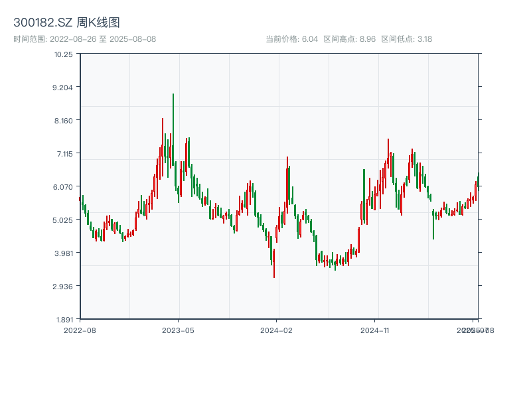Click the y-axis value 7.115
This screenshot has width=531, height=398.
point(64,154)
